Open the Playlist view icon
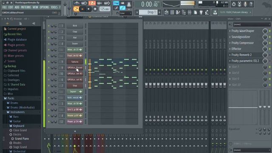The width and height of the screenshot is (272, 153). point(166,12)
